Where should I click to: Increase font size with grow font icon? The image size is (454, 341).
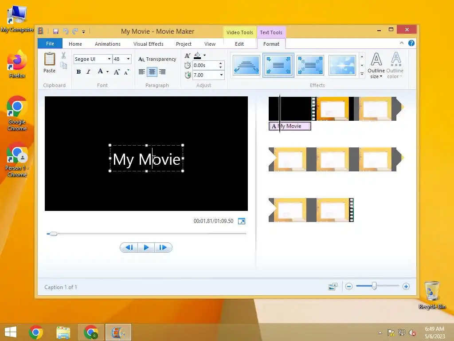pos(117,71)
